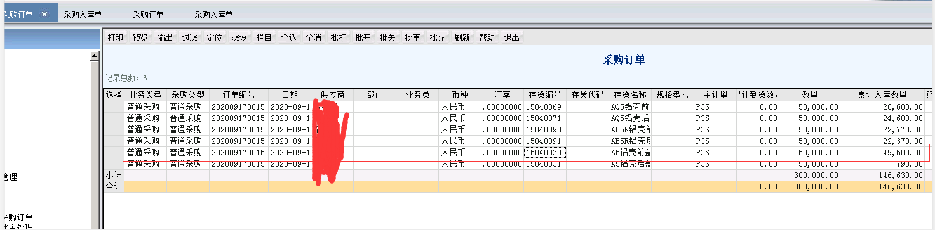Click 退出 to exit the list

coord(512,38)
